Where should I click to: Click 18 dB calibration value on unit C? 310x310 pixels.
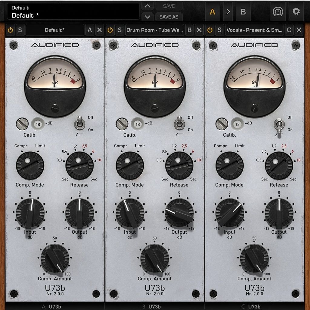[237, 124]
